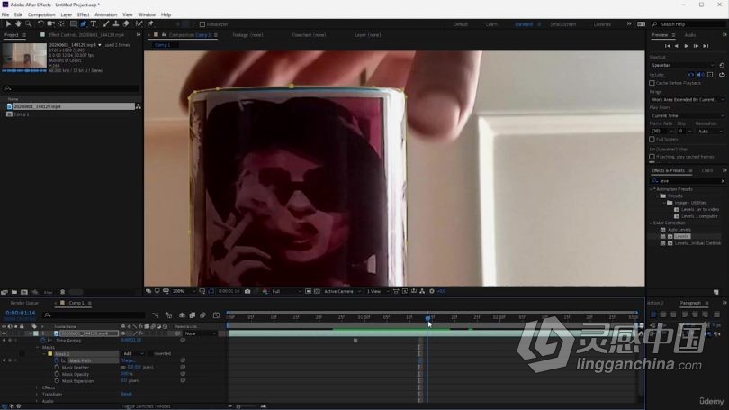The width and height of the screenshot is (729, 410).
Task: Click the Interpret Footage icon in Project panel
Action: 4,292
